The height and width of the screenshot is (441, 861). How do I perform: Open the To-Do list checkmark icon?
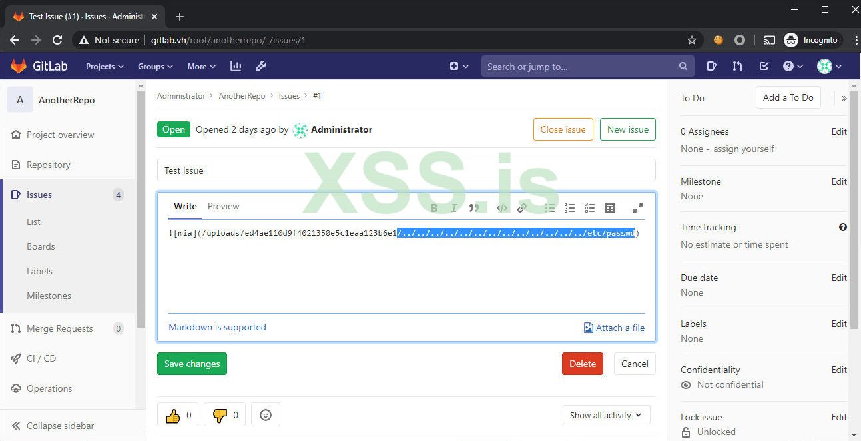(764, 66)
